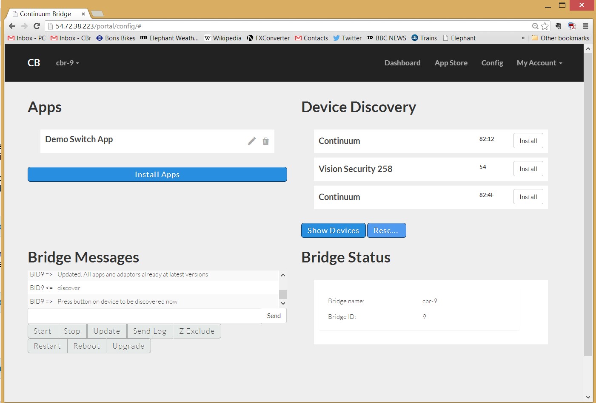Open Chrome menu hamburger icon
Image resolution: width=596 pixels, height=403 pixels.
tap(585, 26)
